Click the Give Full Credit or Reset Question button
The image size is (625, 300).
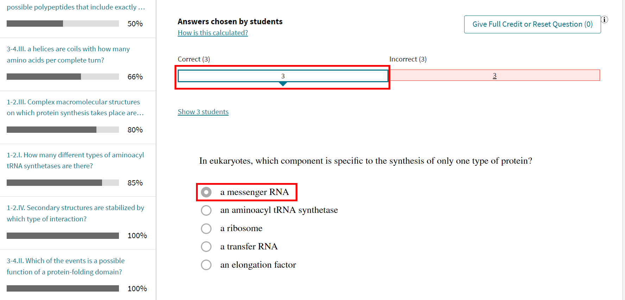(x=532, y=24)
